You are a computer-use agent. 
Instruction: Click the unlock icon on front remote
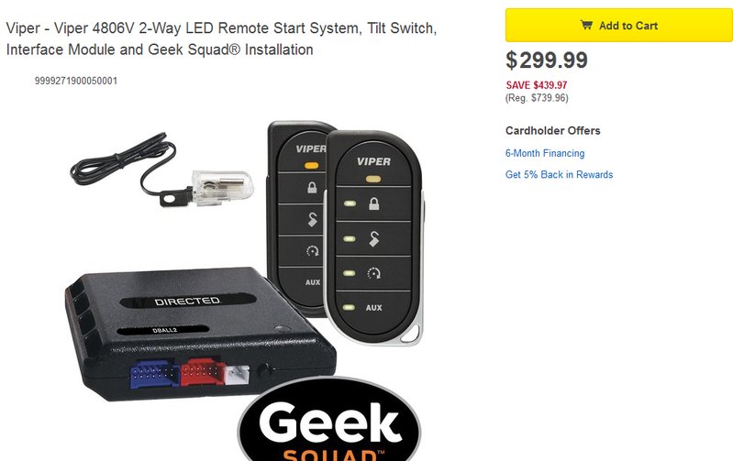(373, 238)
